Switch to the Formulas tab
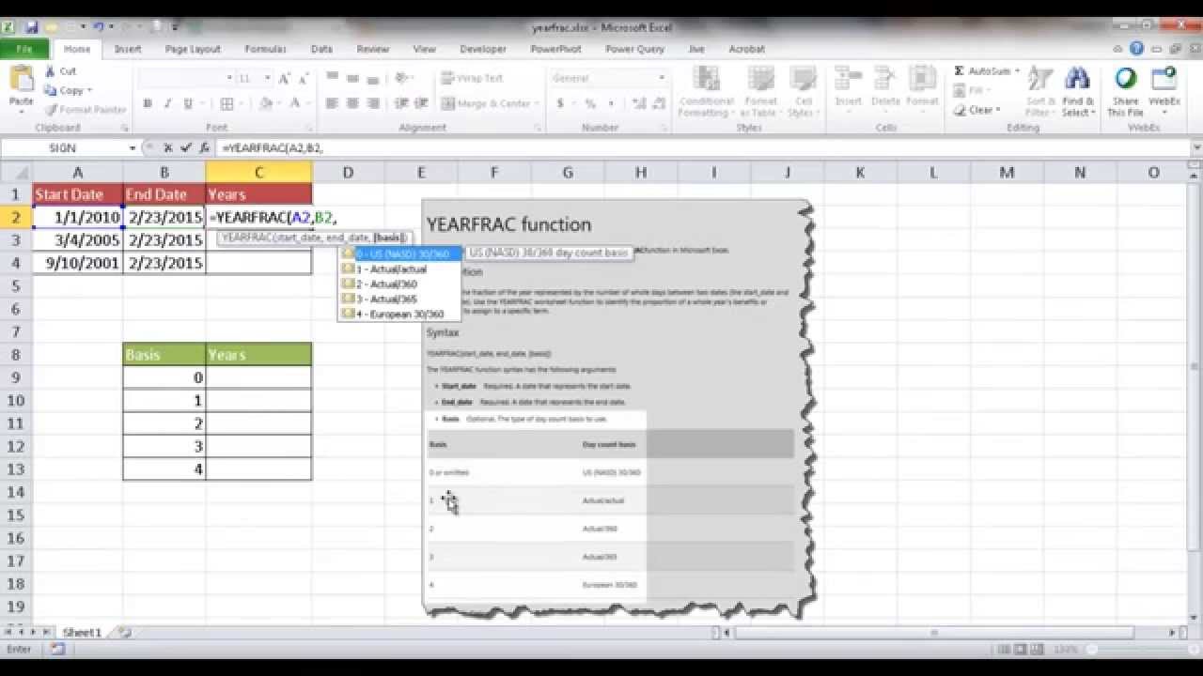Screen dimensions: 1203x676 point(266,49)
